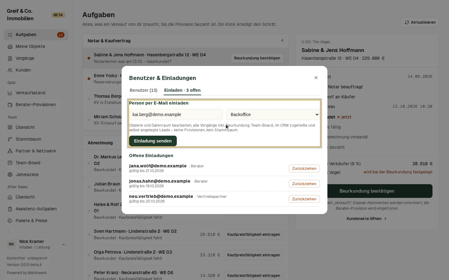The image size is (449, 280).
Task: Open Jahresziele page
Action: pos(36,175)
